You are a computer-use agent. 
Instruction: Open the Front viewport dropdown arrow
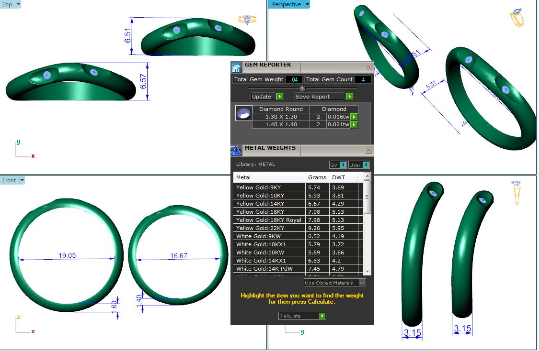click(x=22, y=180)
